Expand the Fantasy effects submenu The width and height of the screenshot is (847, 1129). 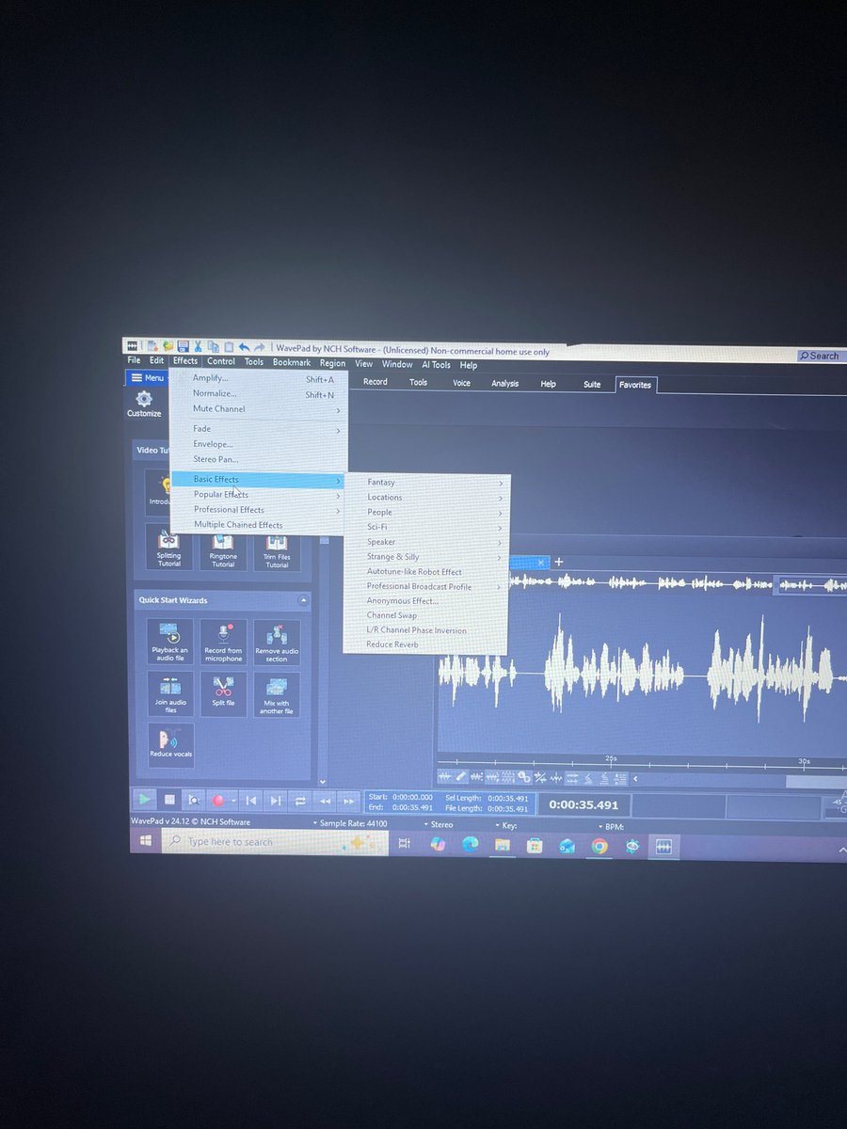pos(426,483)
